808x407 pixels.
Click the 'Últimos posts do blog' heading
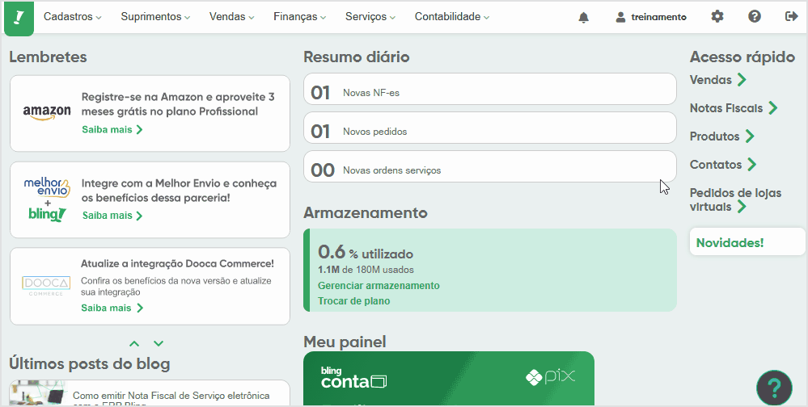coord(90,363)
